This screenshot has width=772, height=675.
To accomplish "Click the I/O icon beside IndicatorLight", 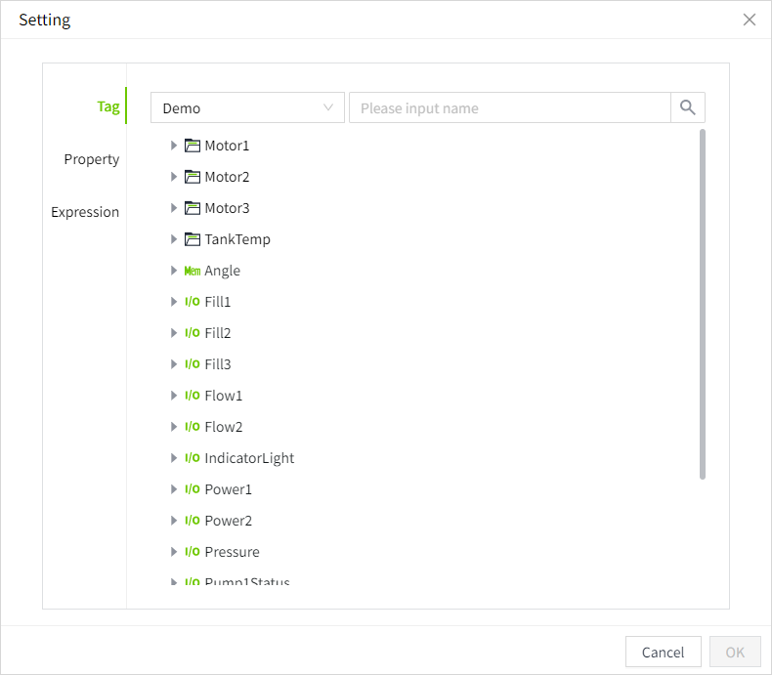I will pos(192,458).
